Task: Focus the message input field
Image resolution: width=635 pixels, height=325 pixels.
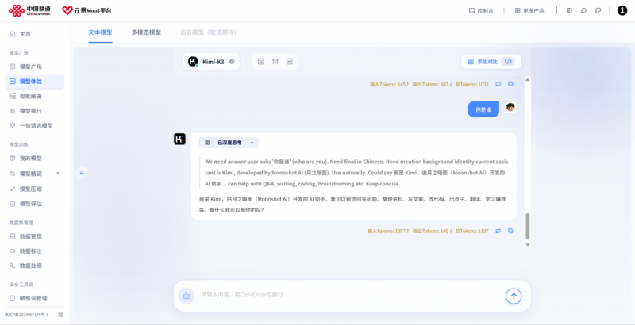Action: [350, 295]
